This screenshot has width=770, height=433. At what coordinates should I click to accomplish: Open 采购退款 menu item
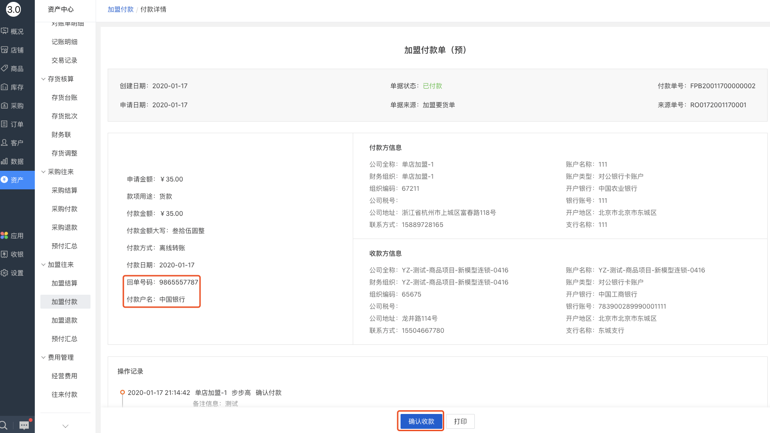click(x=65, y=227)
